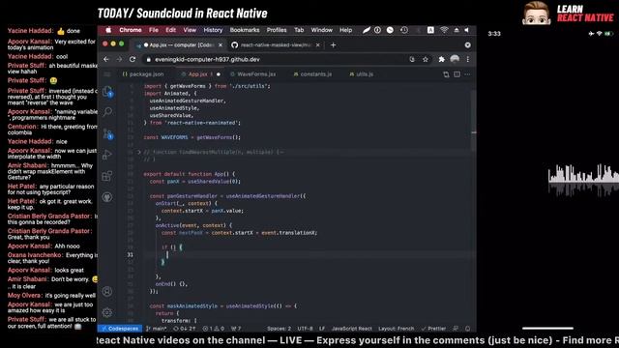Click the Prettier status bar item
Image resolution: width=619 pixels, height=348 pixels.
[433, 329]
